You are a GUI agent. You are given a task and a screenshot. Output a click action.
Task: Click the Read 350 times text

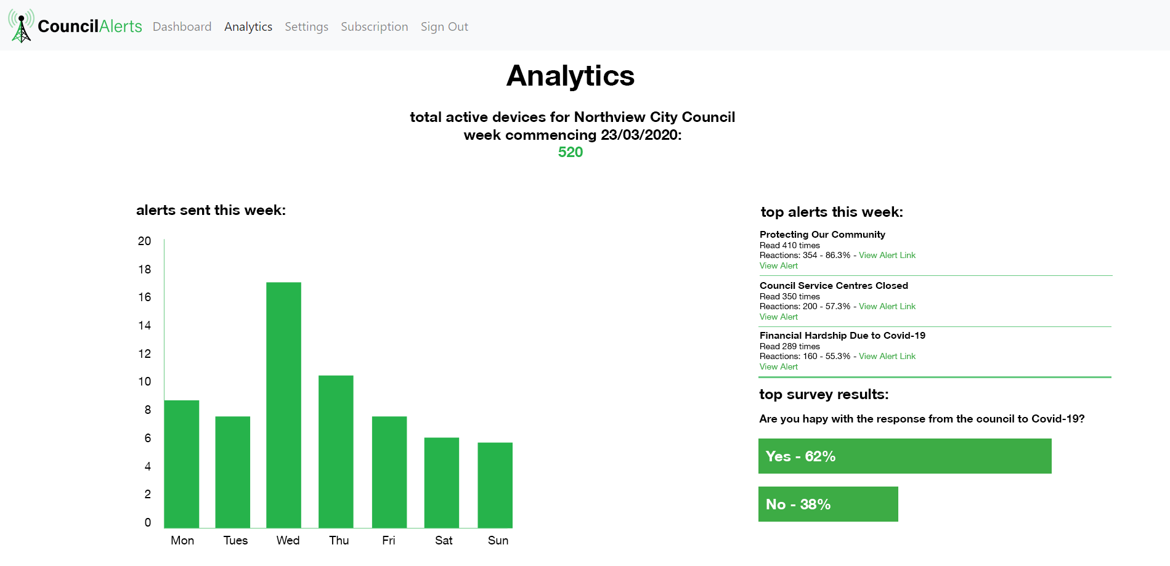pos(790,296)
